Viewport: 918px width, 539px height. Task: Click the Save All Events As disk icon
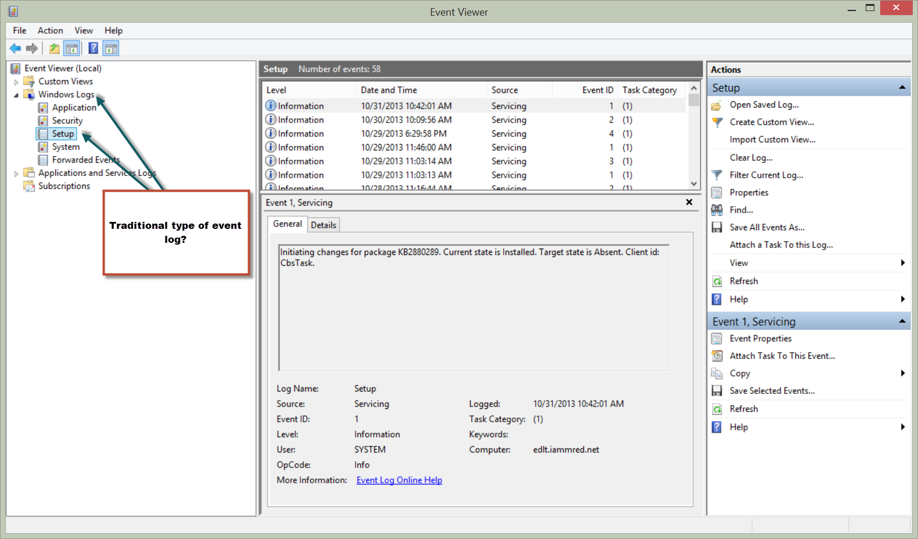coord(717,228)
